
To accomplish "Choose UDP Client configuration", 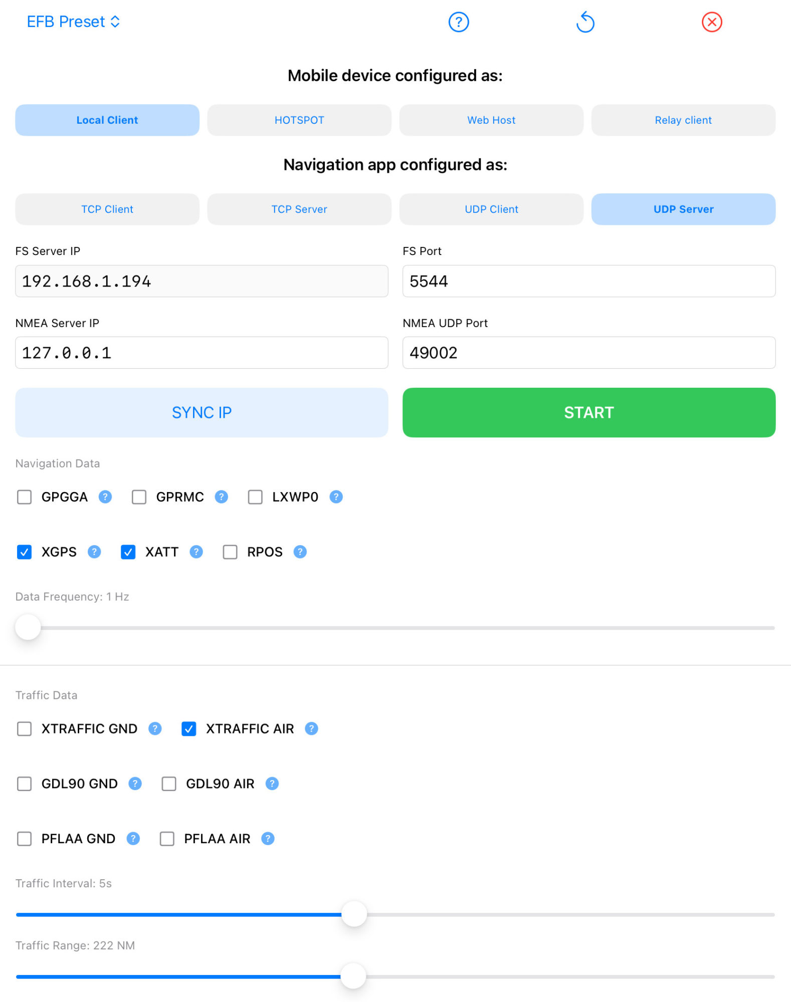I will tap(491, 209).
